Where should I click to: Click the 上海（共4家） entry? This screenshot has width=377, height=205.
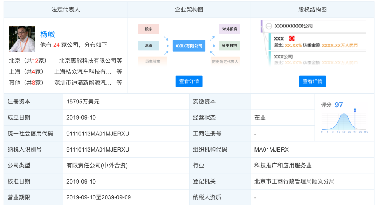[x=26, y=72]
